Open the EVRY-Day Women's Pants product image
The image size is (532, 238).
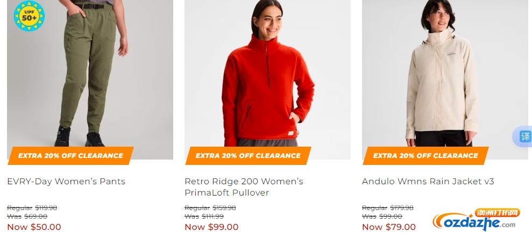tap(90, 80)
